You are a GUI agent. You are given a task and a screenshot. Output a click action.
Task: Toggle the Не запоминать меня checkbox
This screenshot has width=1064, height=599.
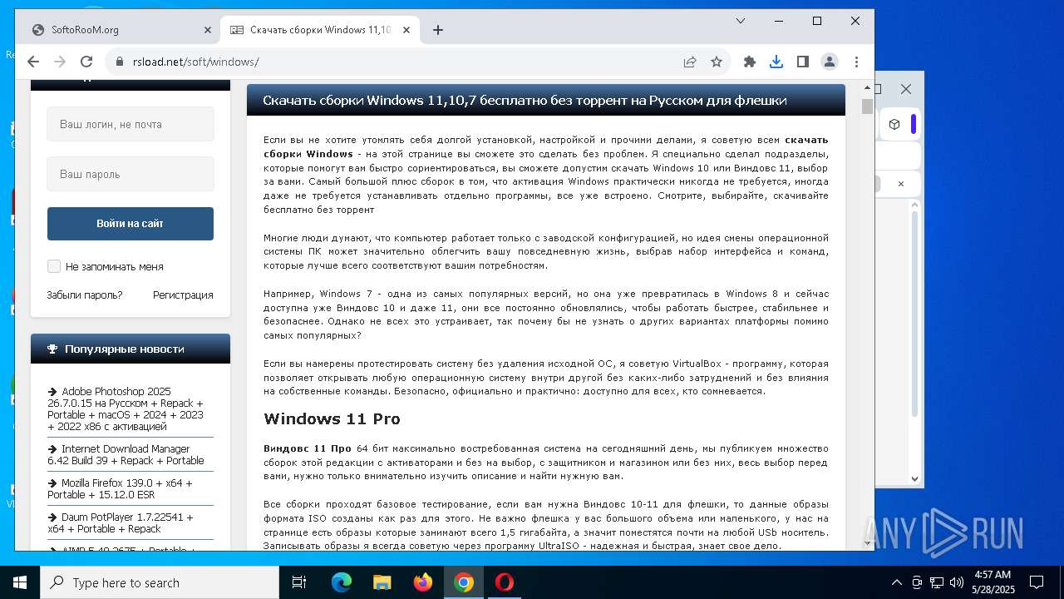pyautogui.click(x=54, y=266)
